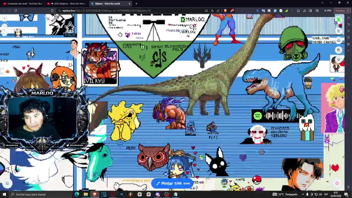Open File Explorer from the taskbar
The height and width of the screenshot is (198, 352).
click(86, 194)
